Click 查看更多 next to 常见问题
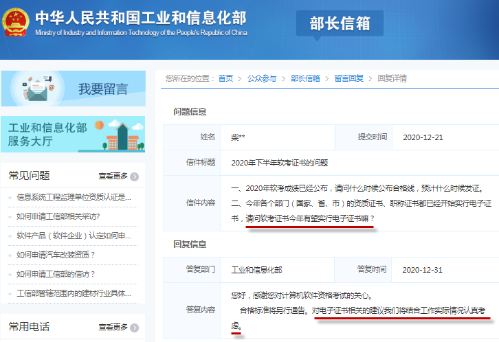The image size is (499, 342). point(113,176)
